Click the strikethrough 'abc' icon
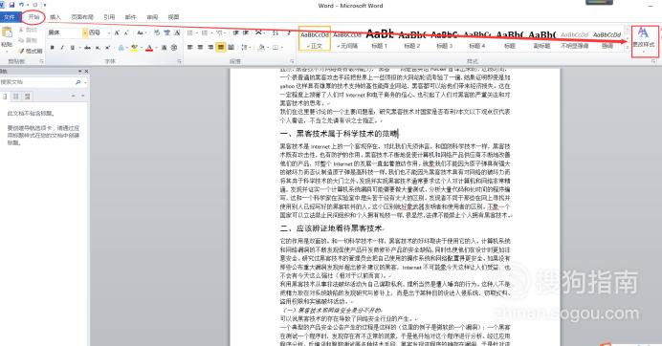 click(87, 48)
